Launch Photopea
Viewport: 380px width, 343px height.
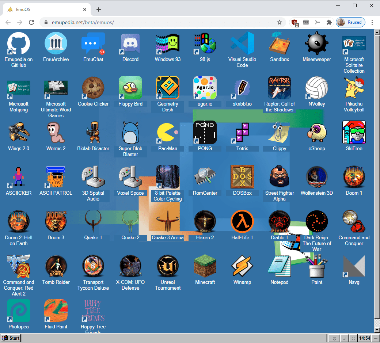click(x=19, y=310)
